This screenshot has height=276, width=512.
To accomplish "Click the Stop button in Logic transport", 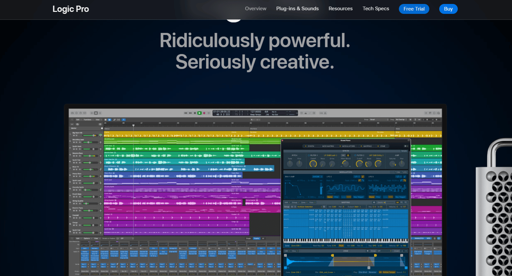I will pos(195,113).
